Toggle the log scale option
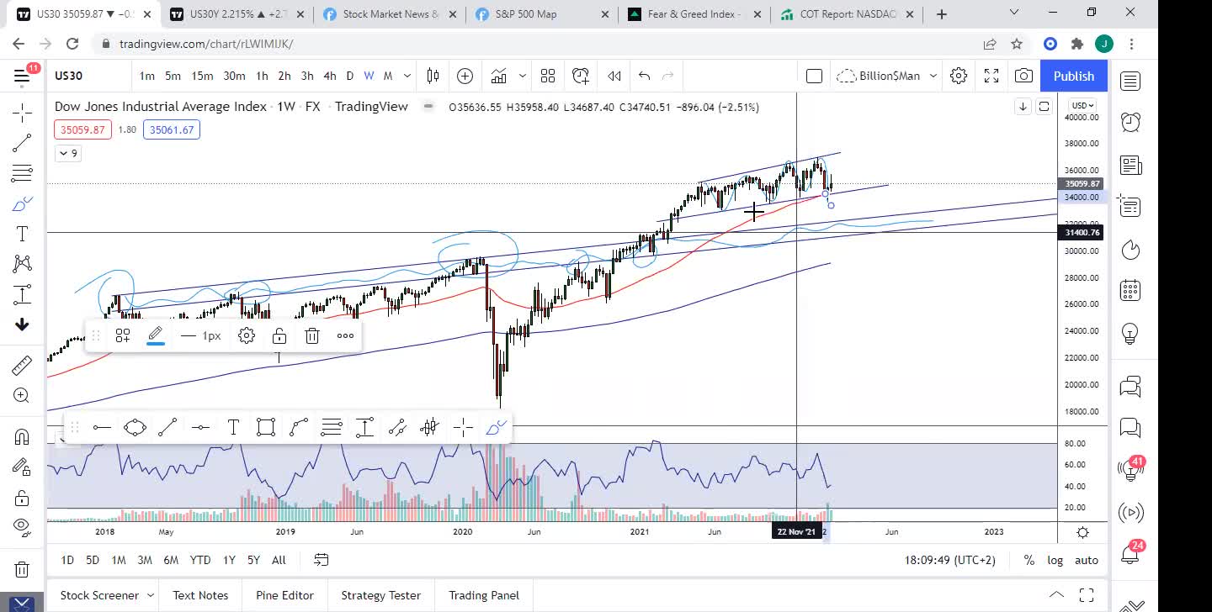Viewport: 1212px width, 612px height. click(1055, 560)
